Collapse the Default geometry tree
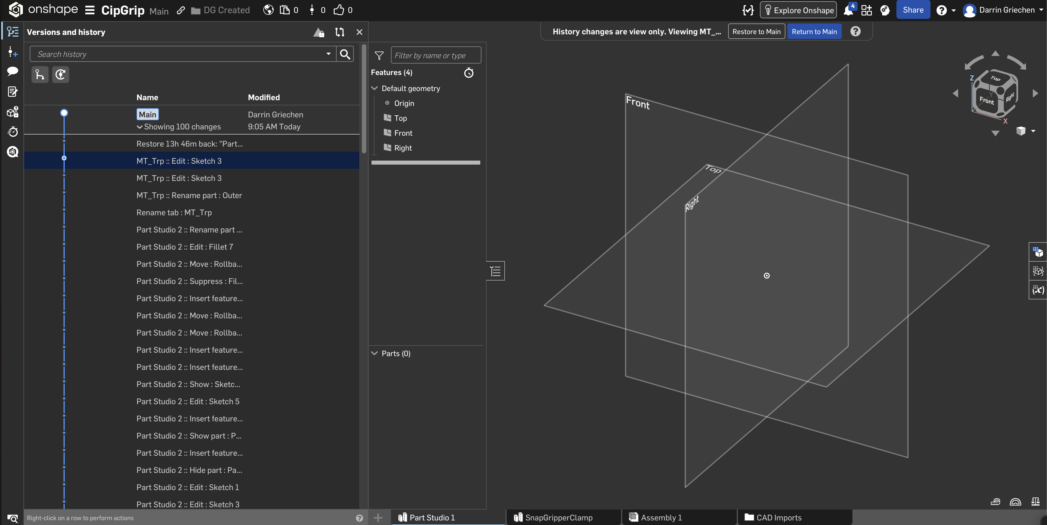 pyautogui.click(x=374, y=88)
